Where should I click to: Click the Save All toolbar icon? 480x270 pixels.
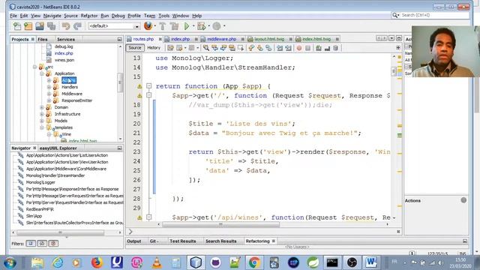[x=51, y=26]
